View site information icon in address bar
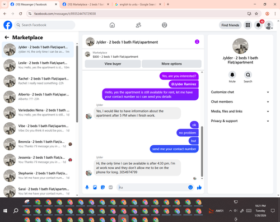The image size is (280, 222). [30, 13]
